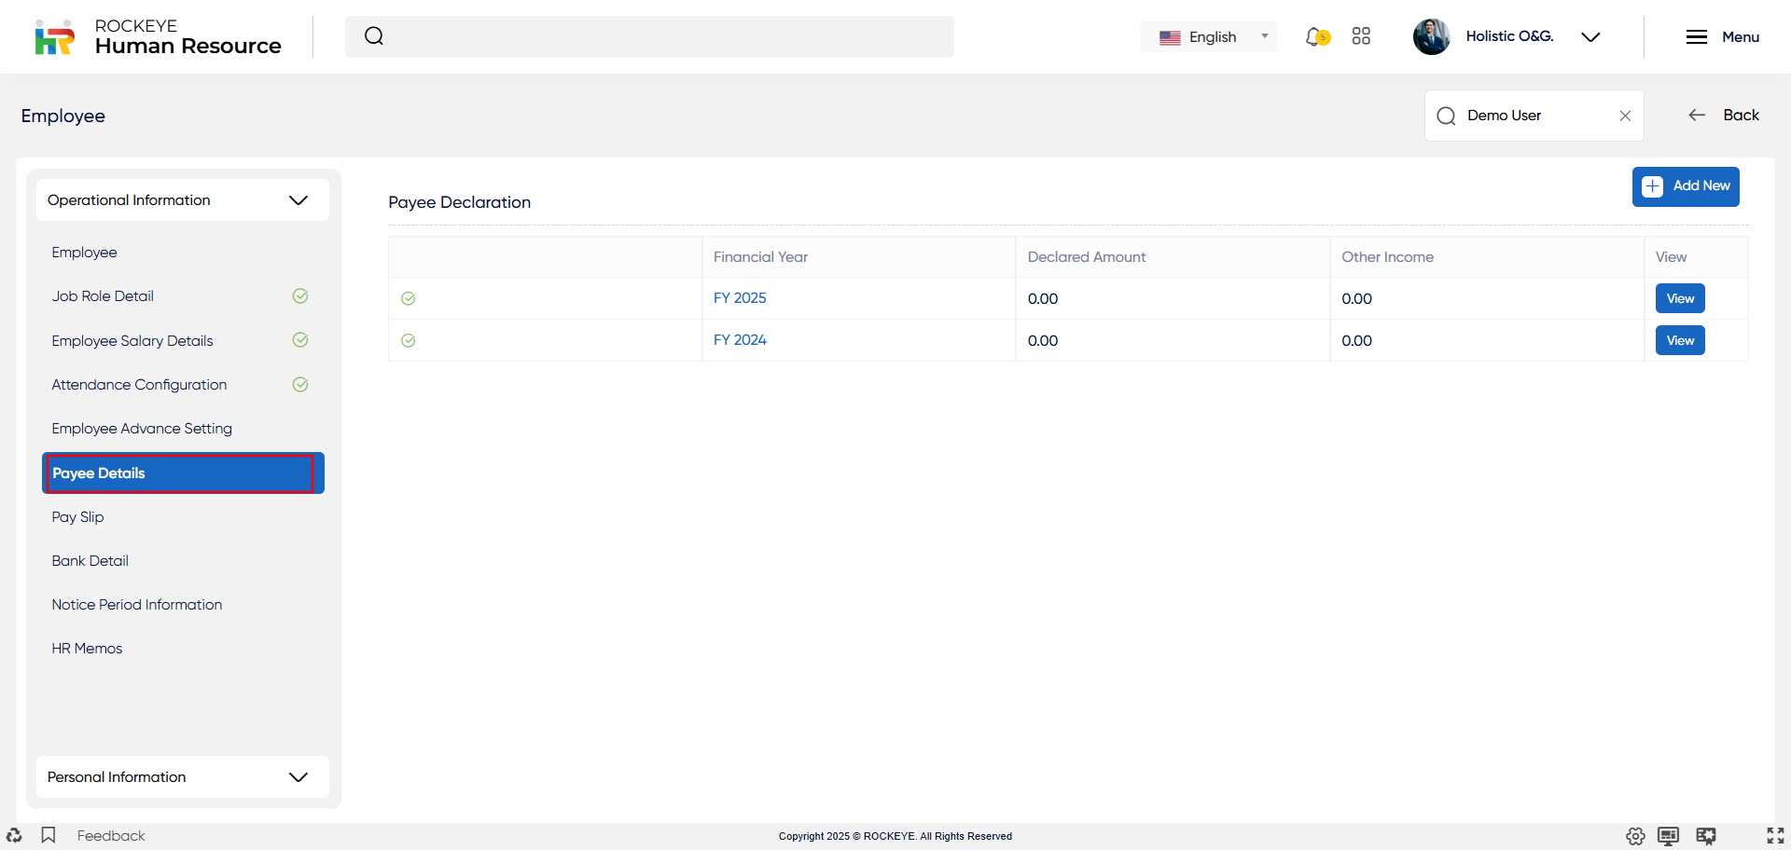Select Payee Details in sidebar
This screenshot has width=1791, height=850.
(x=183, y=473)
